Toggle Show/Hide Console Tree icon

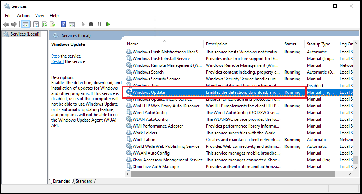tap(25, 24)
